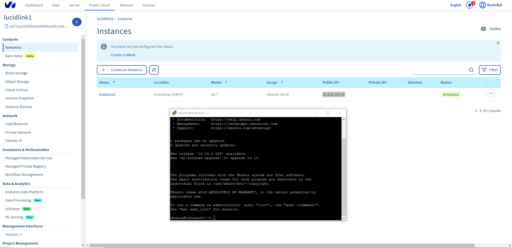Image resolution: width=512 pixels, height=248 pixels.
Task: Switch to Server tab
Action: pos(74,5)
